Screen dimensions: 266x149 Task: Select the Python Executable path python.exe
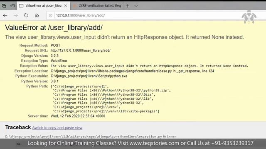(89, 76)
